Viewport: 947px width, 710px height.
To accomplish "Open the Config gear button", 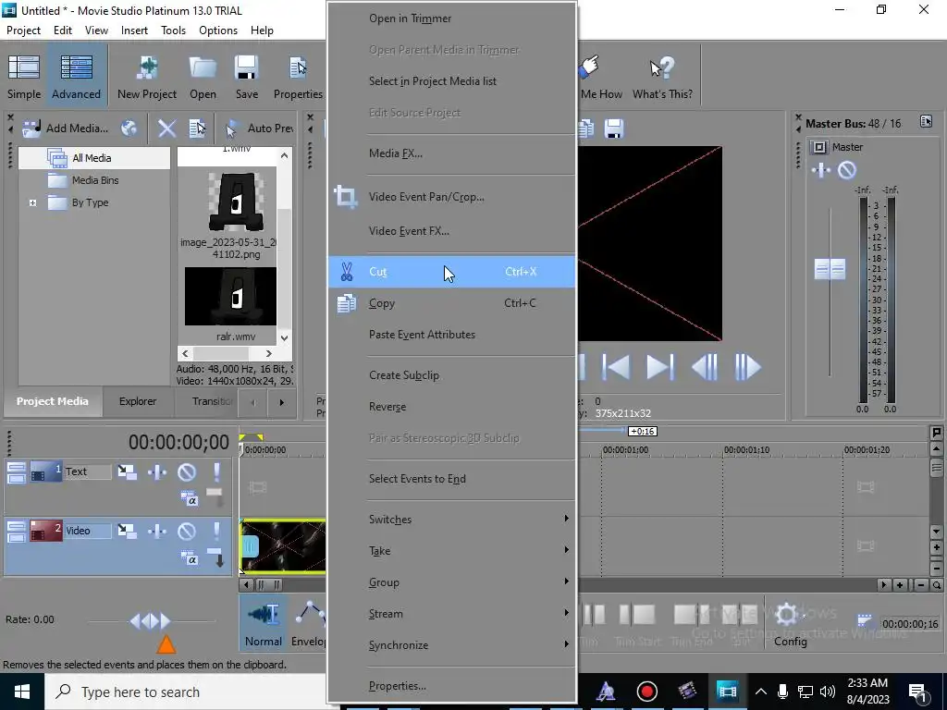I will point(790,623).
